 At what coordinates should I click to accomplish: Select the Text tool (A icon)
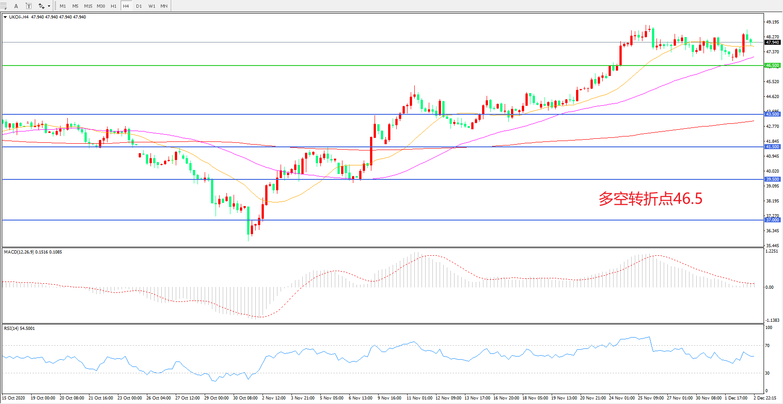[x=16, y=6]
